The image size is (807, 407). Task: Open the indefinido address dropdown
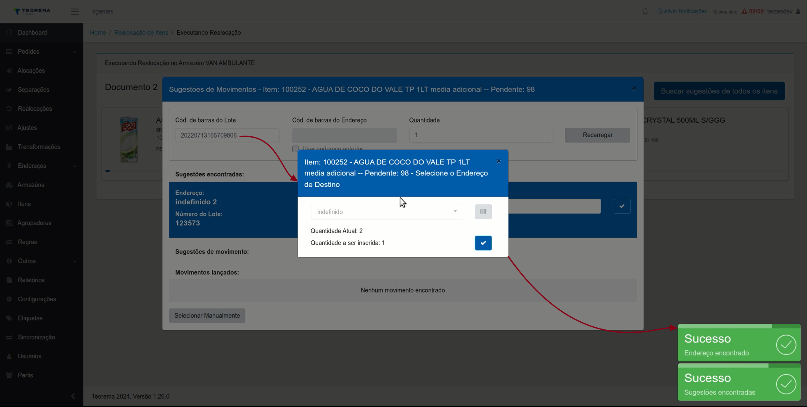[386, 212]
